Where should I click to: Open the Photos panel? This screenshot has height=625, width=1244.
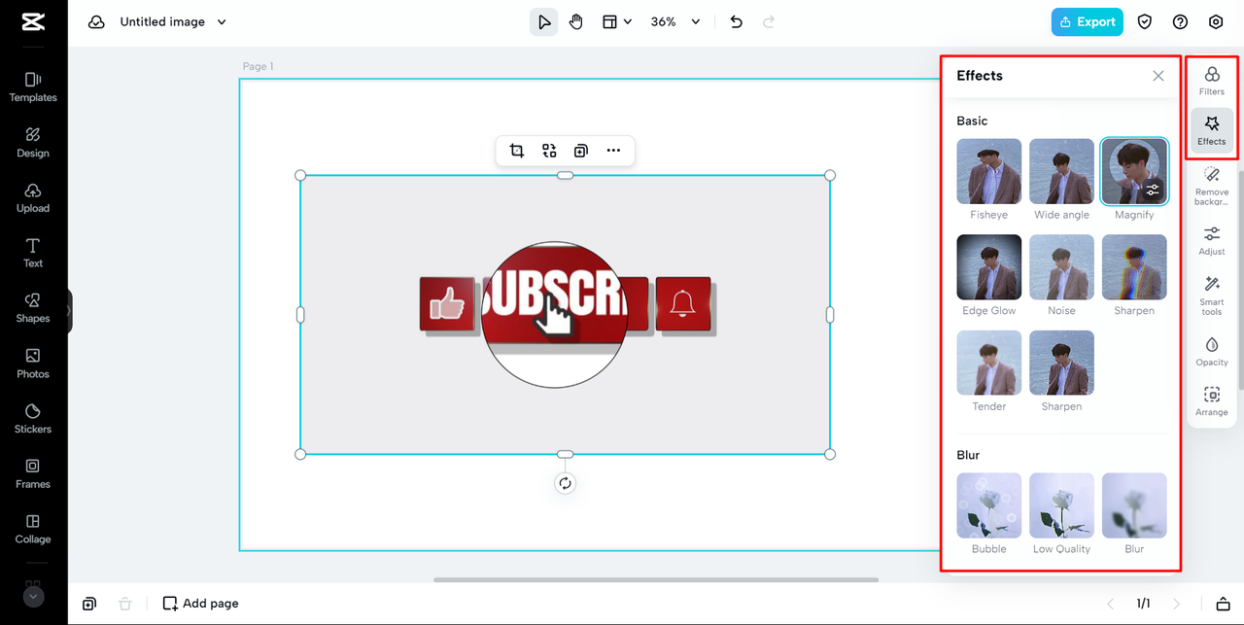click(x=33, y=364)
